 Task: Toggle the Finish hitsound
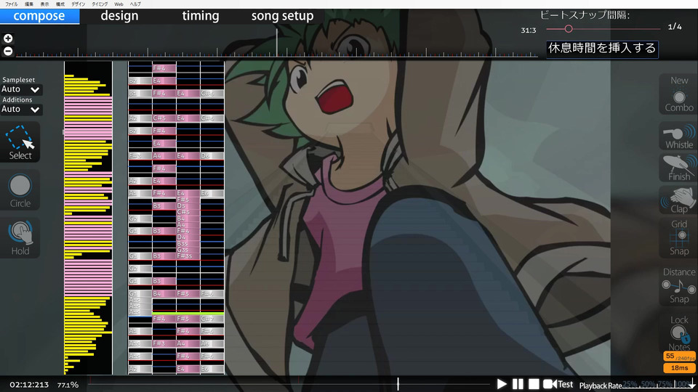point(679,168)
